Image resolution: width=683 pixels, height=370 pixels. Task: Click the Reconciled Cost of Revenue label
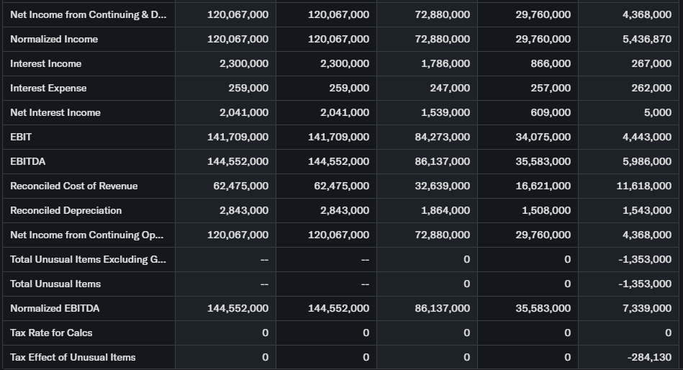(x=74, y=186)
